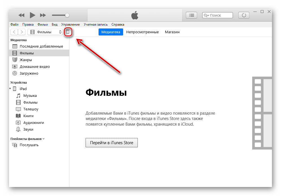This screenshot has width=281, height=196.
Task: Click the iPad device icon button in toolbar
Action: [68, 32]
